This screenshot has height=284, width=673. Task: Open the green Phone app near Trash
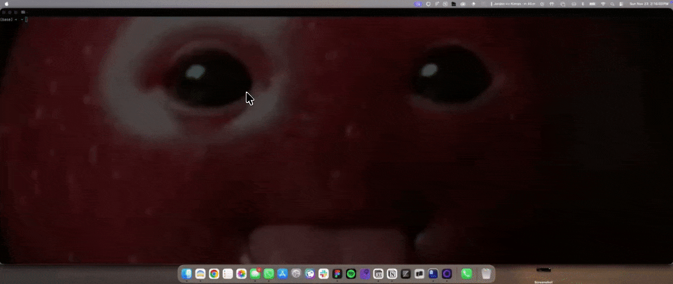pyautogui.click(x=467, y=273)
